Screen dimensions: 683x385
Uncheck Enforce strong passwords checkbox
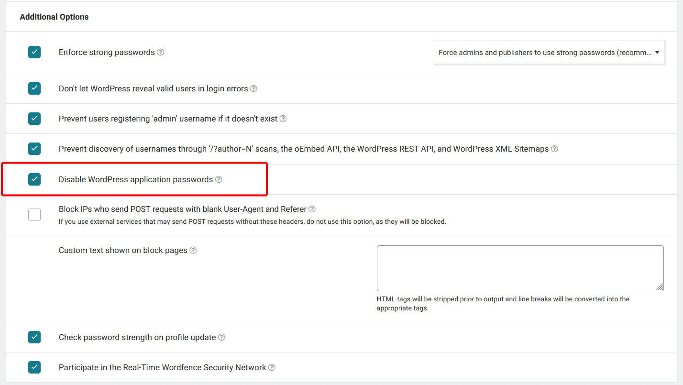34,52
